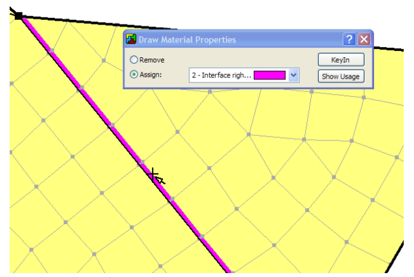Select the Assign radio button
Image resolution: width=414 pixels, height=277 pixels.
tap(134, 75)
